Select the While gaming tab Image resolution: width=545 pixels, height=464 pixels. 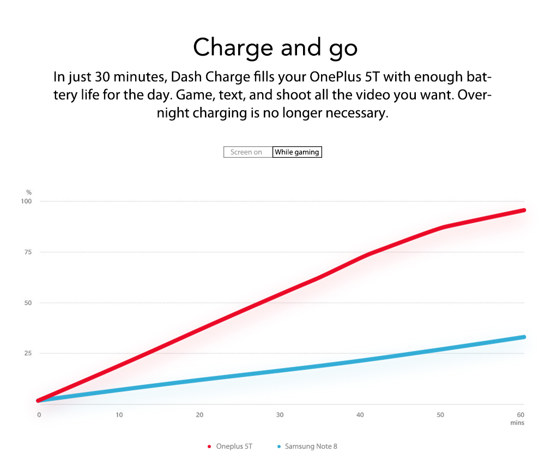click(x=297, y=152)
